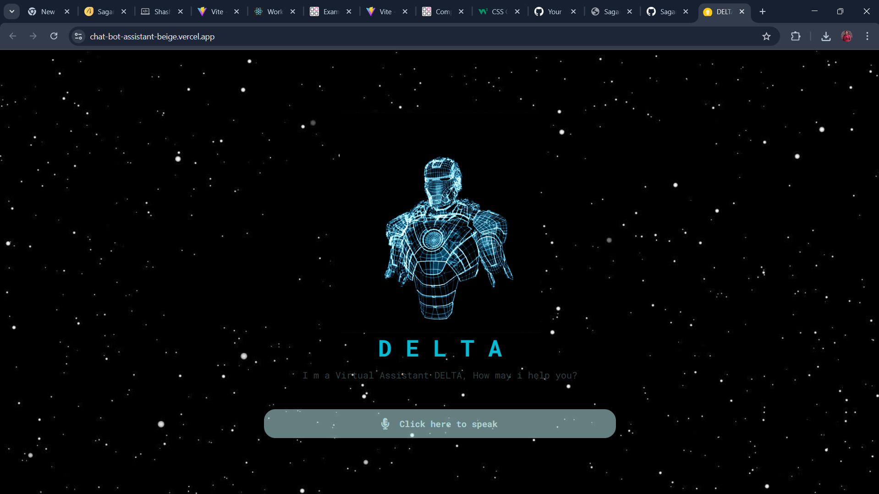879x494 pixels.
Task: Close the 'Work' tab
Action: point(292,11)
